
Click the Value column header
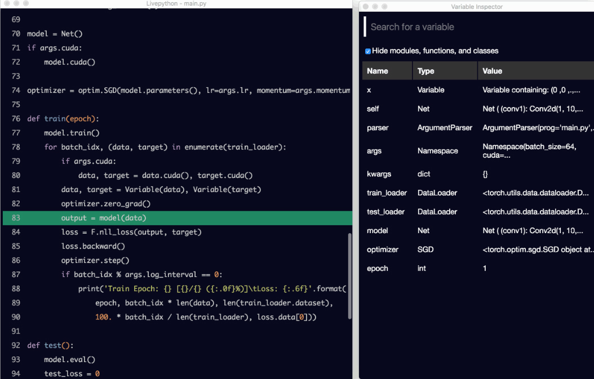point(492,71)
